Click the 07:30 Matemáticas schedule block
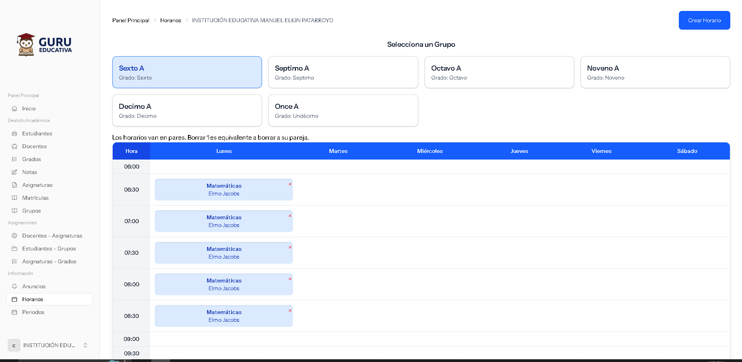742x362 pixels. coord(223,253)
